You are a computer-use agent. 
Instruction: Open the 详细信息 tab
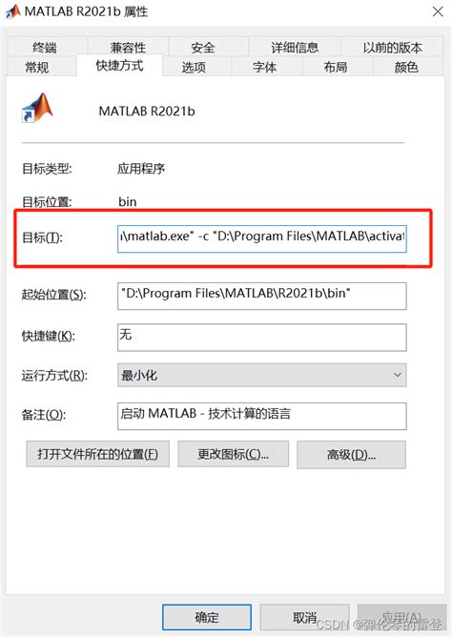(x=295, y=47)
